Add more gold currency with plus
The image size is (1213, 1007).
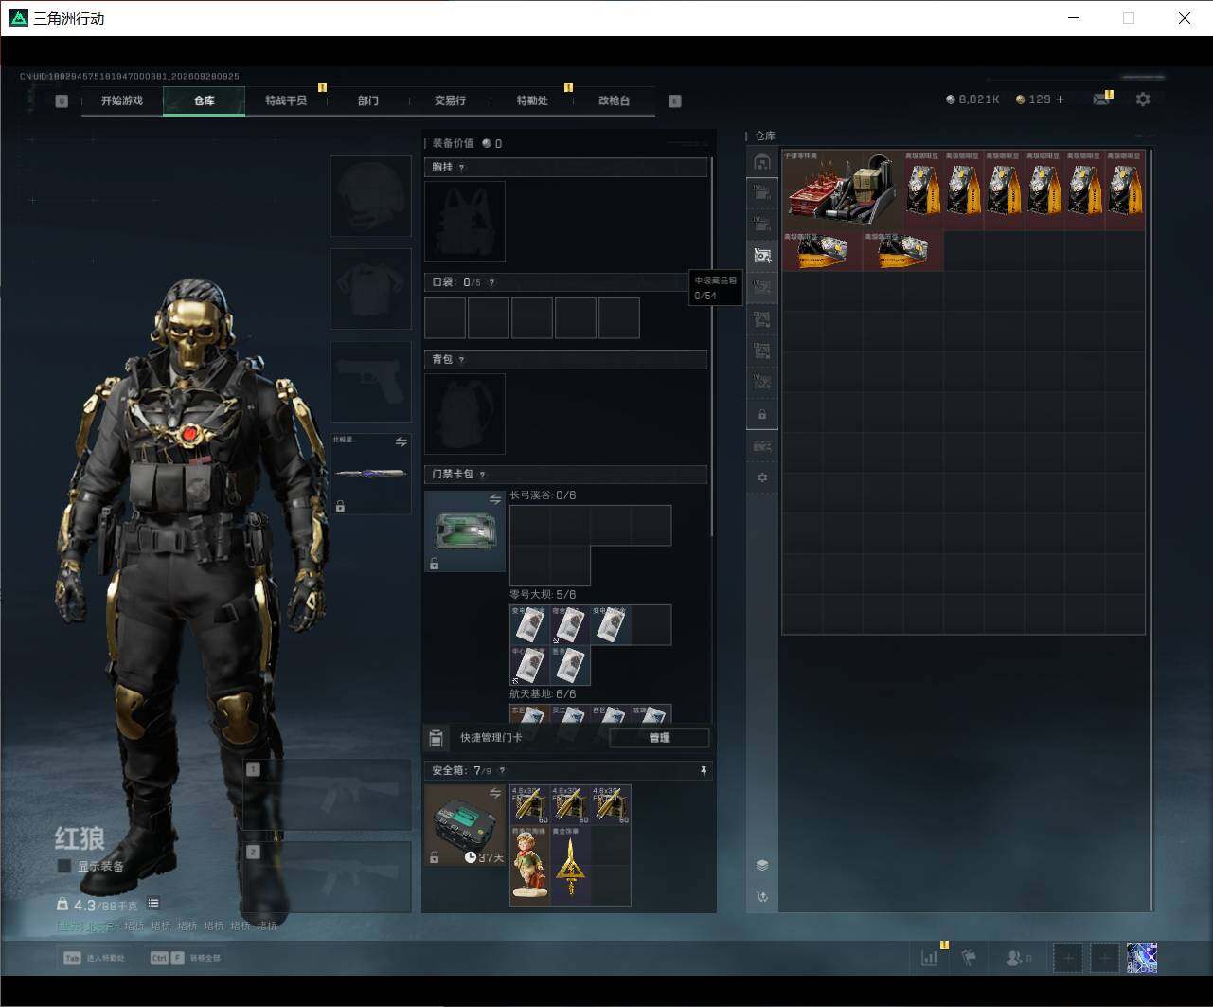pyautogui.click(x=1060, y=99)
